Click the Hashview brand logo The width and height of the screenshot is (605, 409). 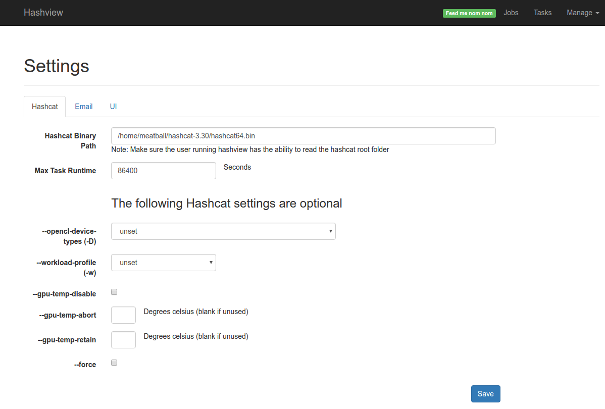click(43, 13)
